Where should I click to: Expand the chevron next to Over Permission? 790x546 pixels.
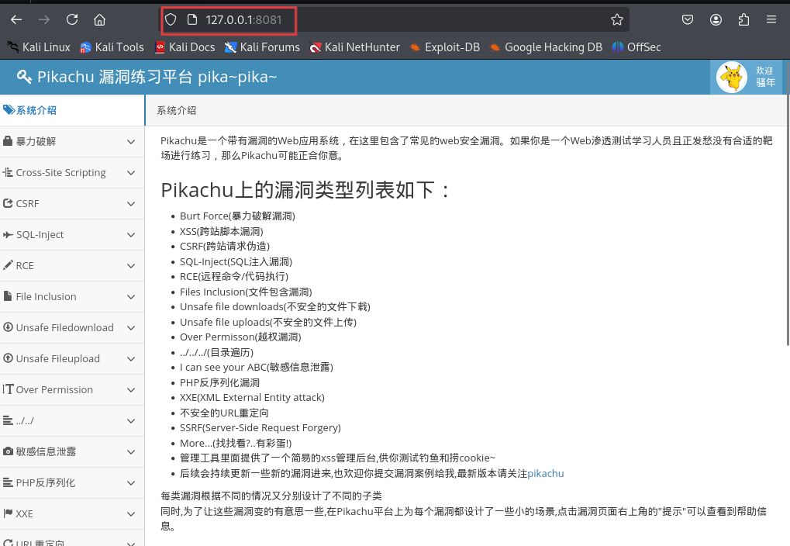[x=131, y=389]
